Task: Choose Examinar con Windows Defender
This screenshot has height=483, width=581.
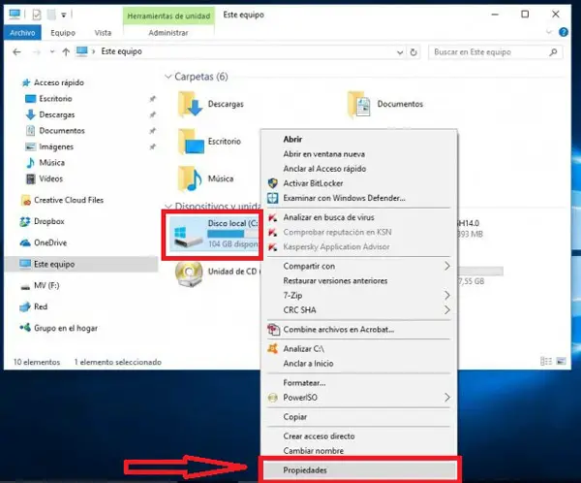Action: tap(344, 198)
